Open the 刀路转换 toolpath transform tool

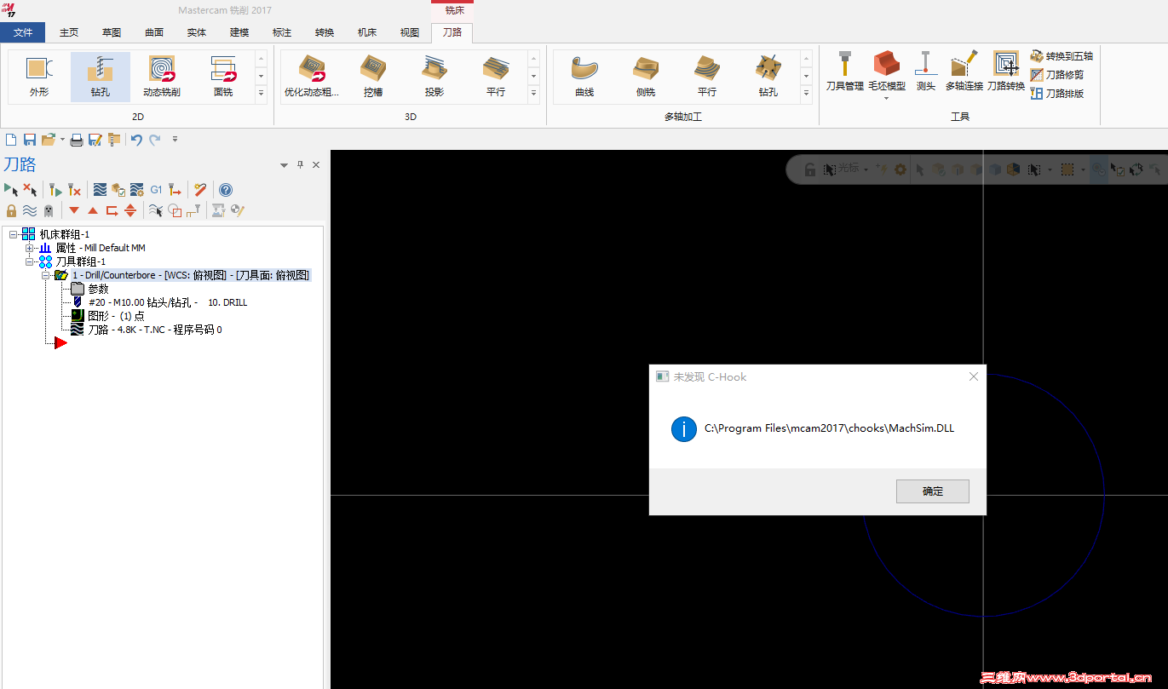(x=1006, y=72)
